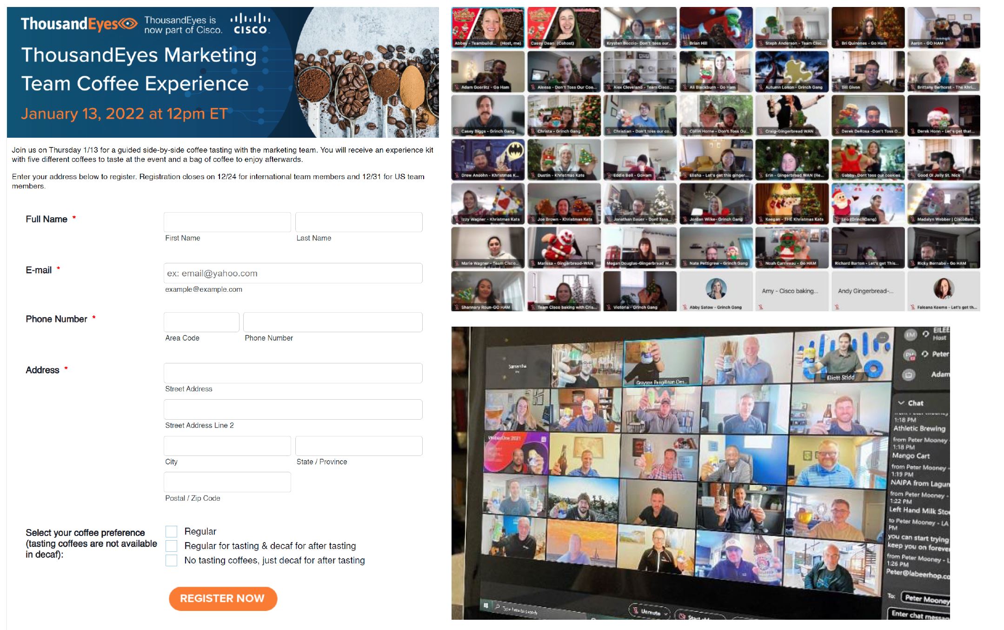The width and height of the screenshot is (1004, 630).
Task: Check the Regular coffee preference box
Action: coord(172,531)
